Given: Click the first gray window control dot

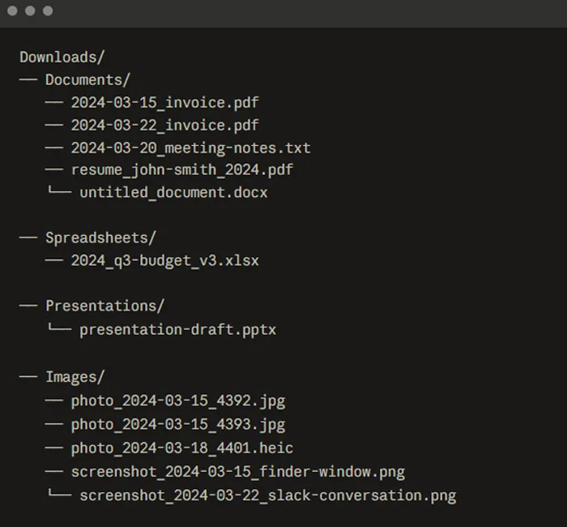Looking at the screenshot, I should (x=12, y=11).
